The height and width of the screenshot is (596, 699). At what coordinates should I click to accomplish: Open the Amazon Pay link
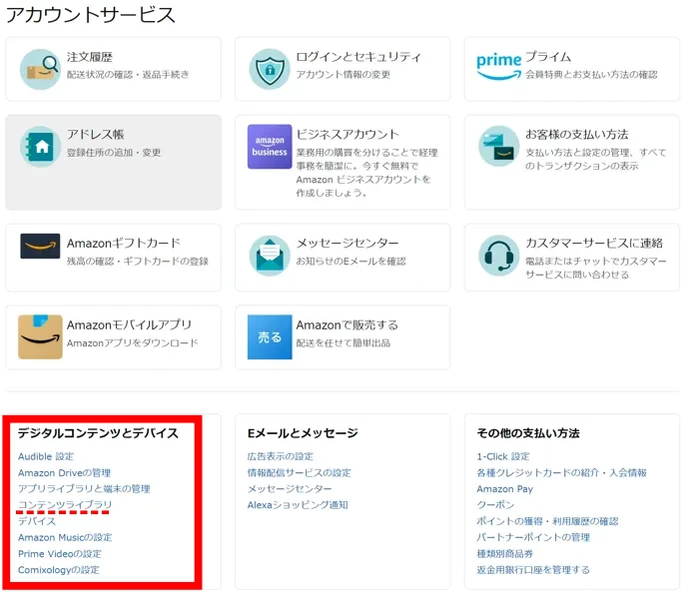pos(504,488)
